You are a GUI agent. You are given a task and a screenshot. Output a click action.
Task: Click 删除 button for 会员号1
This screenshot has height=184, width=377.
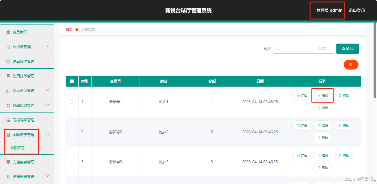click(x=323, y=108)
